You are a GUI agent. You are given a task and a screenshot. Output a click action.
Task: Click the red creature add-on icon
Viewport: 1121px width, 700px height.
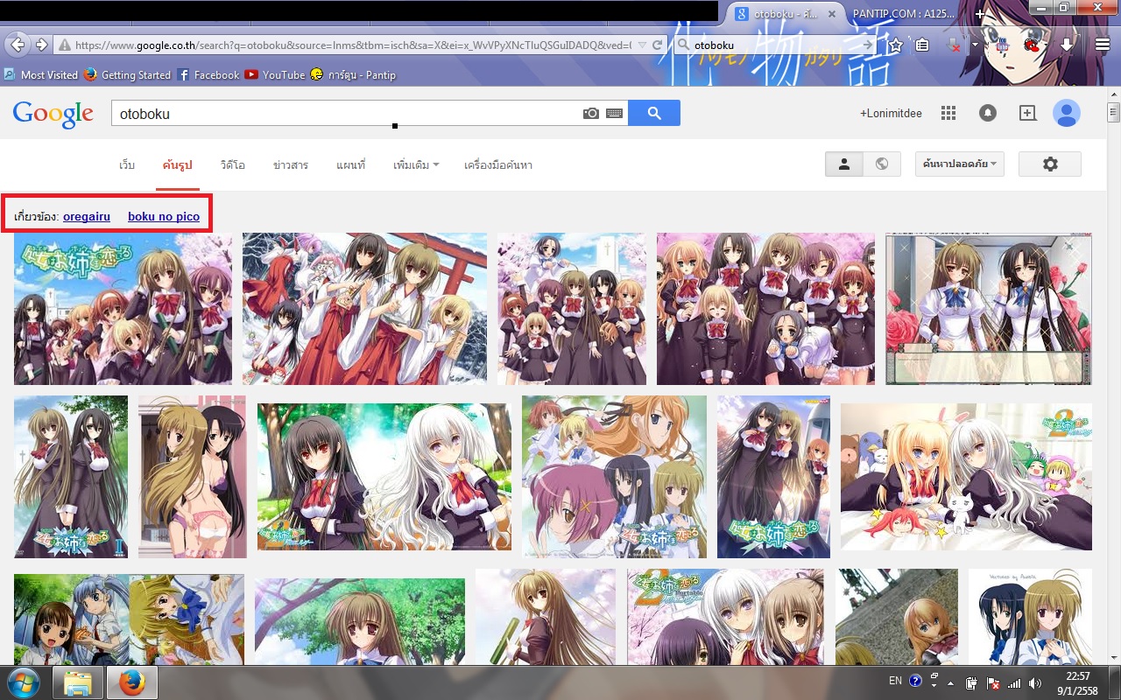point(1033,45)
